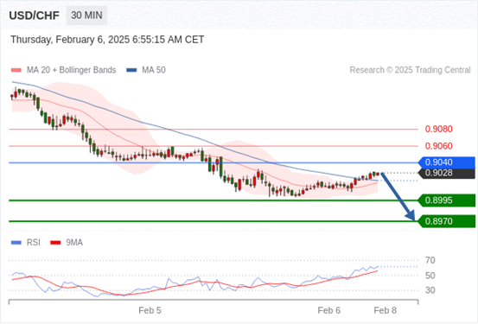The image size is (478, 324).
Task: Click the Thursday, February 6 timestamp text
Action: tap(107, 40)
